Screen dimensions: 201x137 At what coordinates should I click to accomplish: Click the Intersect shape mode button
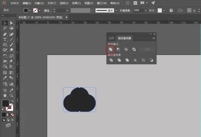(x=126, y=49)
